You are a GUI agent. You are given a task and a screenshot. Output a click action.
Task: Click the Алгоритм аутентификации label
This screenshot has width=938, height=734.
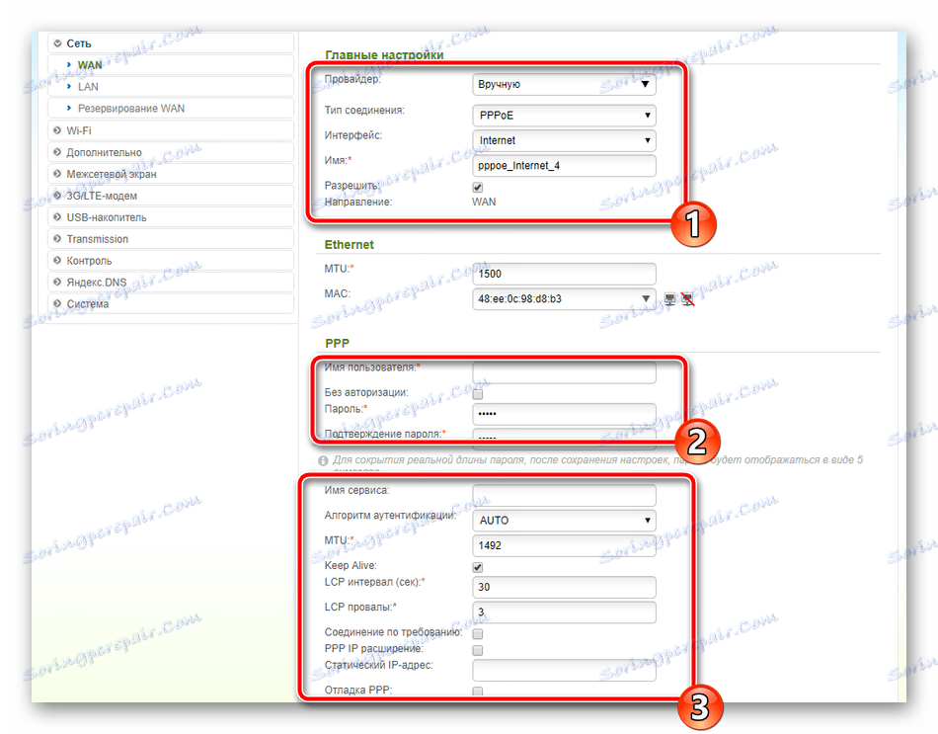pos(390,515)
